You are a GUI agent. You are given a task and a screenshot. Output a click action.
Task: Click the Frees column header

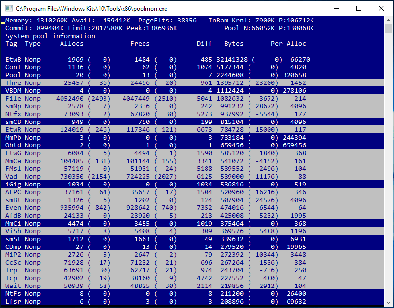tap(140, 44)
